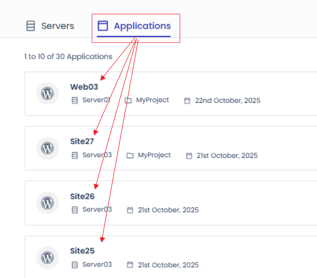Click the WordPress icon beside Web03

click(47, 94)
